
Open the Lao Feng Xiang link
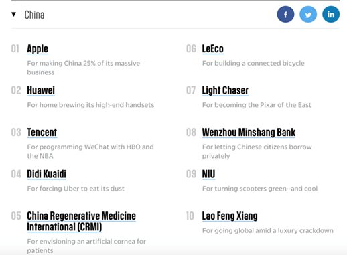tap(230, 216)
